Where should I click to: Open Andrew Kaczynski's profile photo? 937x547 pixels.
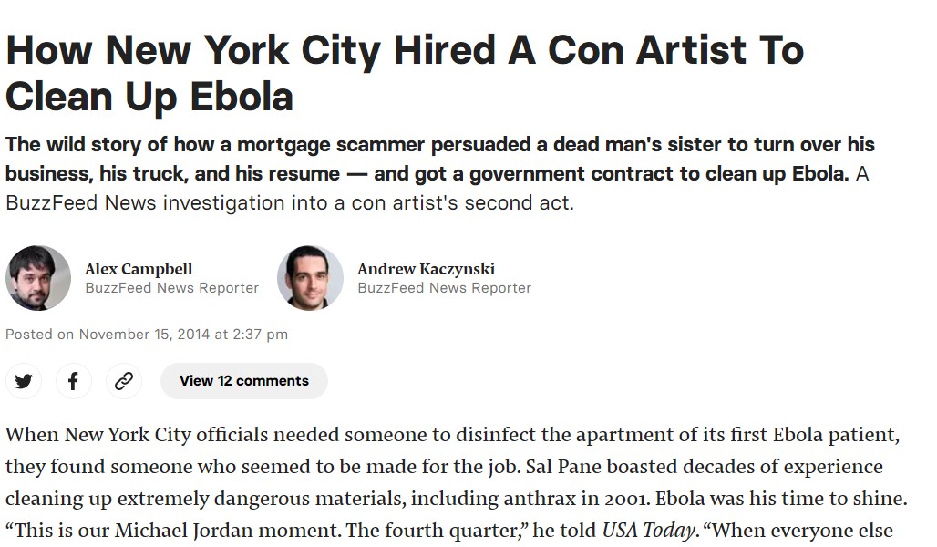[x=310, y=278]
